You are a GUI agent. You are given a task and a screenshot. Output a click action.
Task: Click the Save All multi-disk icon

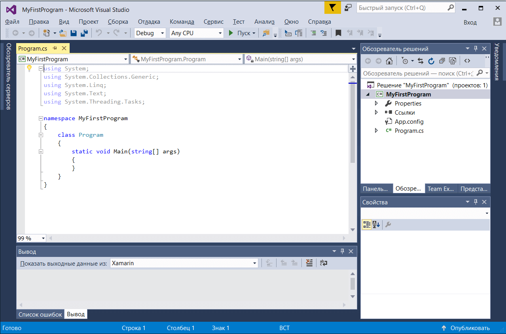click(84, 33)
